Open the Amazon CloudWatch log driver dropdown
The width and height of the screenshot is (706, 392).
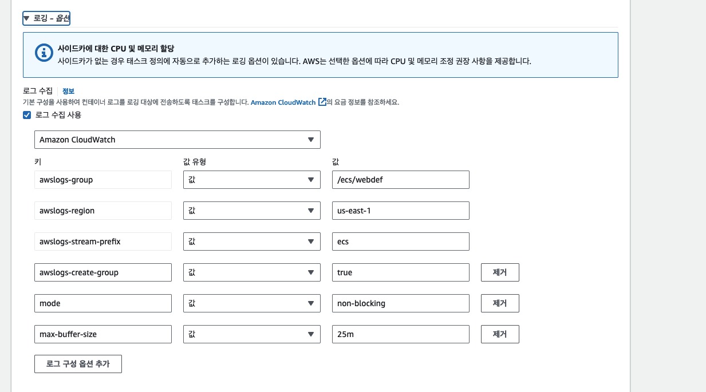pyautogui.click(x=178, y=140)
